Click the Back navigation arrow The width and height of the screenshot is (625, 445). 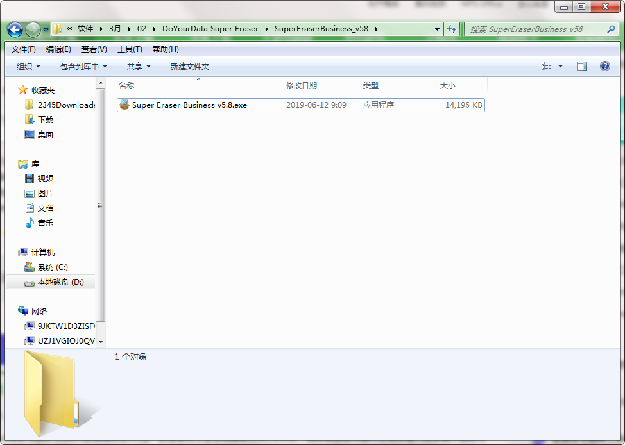coord(15,29)
